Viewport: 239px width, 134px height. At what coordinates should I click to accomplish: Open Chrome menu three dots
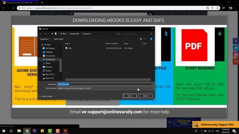point(236,8)
